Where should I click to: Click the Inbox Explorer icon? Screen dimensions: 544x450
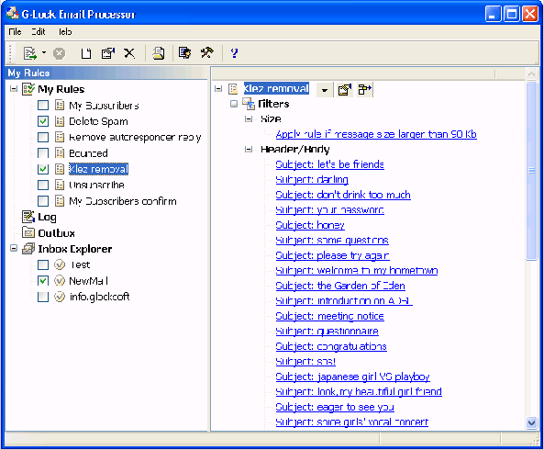(x=28, y=249)
